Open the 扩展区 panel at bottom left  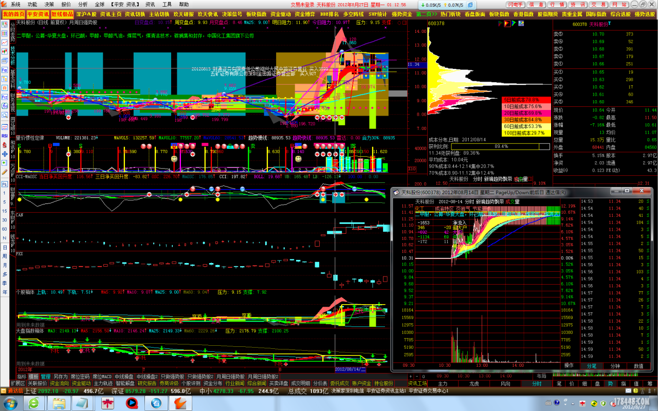[18, 383]
